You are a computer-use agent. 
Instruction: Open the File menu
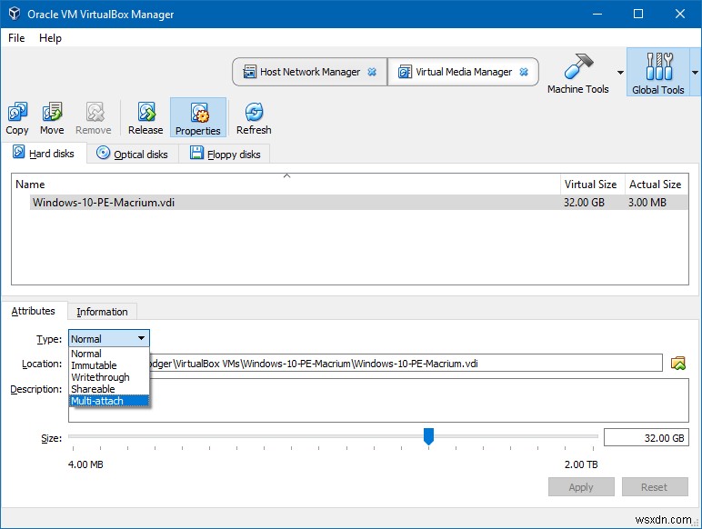coord(16,38)
